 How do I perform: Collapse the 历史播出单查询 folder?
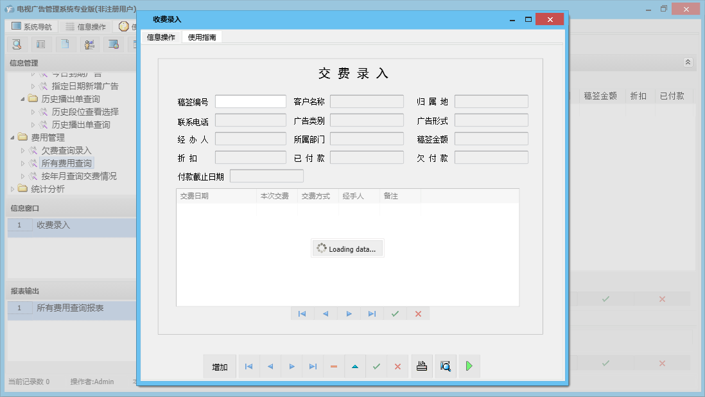point(21,98)
